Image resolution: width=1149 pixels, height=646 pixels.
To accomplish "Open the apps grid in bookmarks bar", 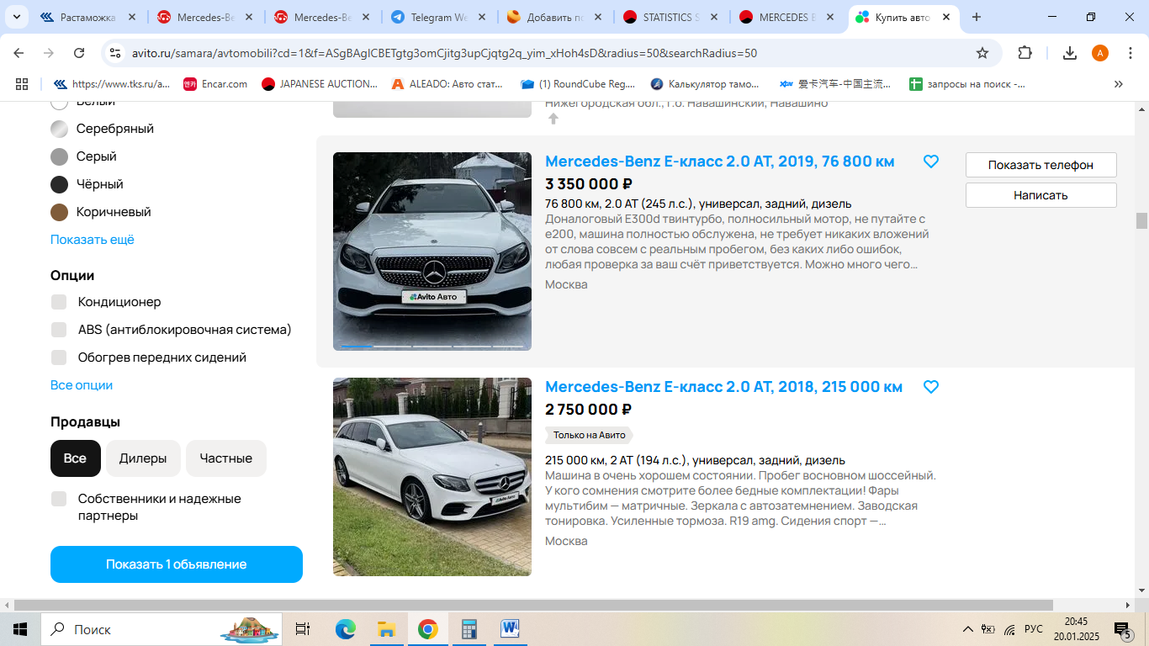I will tap(22, 84).
